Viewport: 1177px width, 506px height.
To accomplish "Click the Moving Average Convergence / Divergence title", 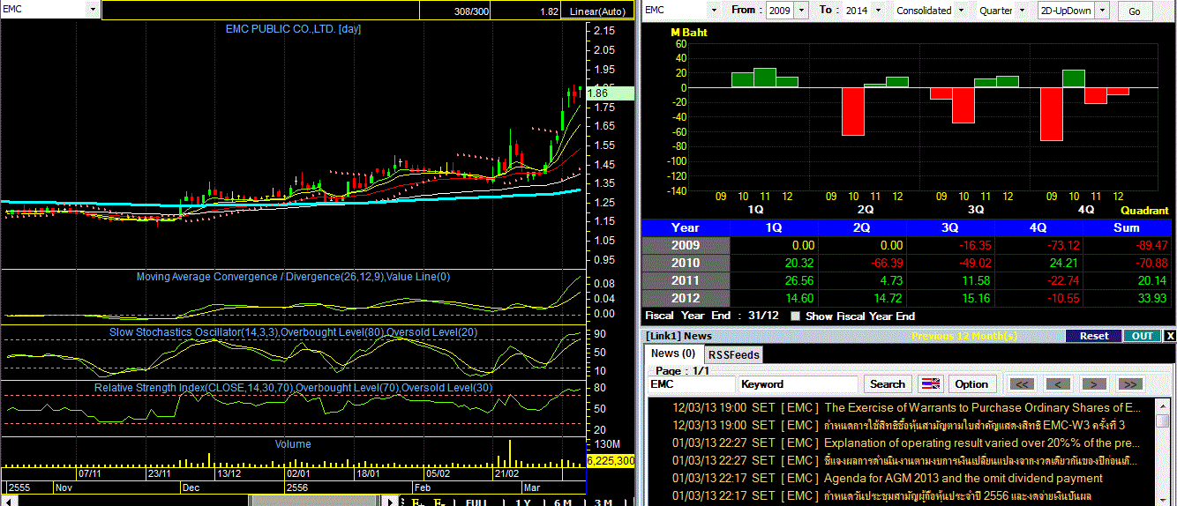I will pos(294,277).
